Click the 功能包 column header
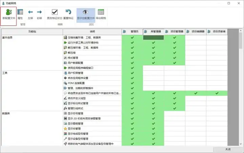Image resolution: width=244 pixels, height=153 pixels. click(32, 32)
